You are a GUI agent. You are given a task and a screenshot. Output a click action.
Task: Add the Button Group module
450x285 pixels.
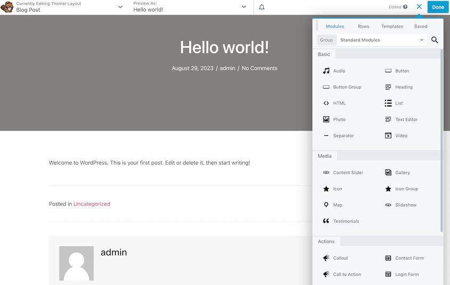click(342, 87)
